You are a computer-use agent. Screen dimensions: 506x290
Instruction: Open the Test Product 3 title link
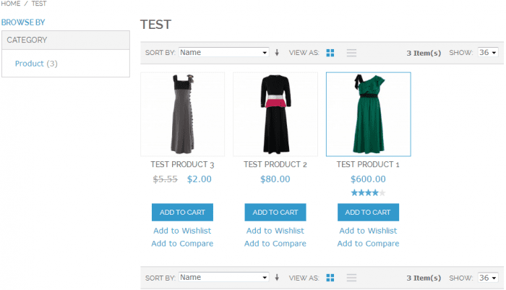182,165
